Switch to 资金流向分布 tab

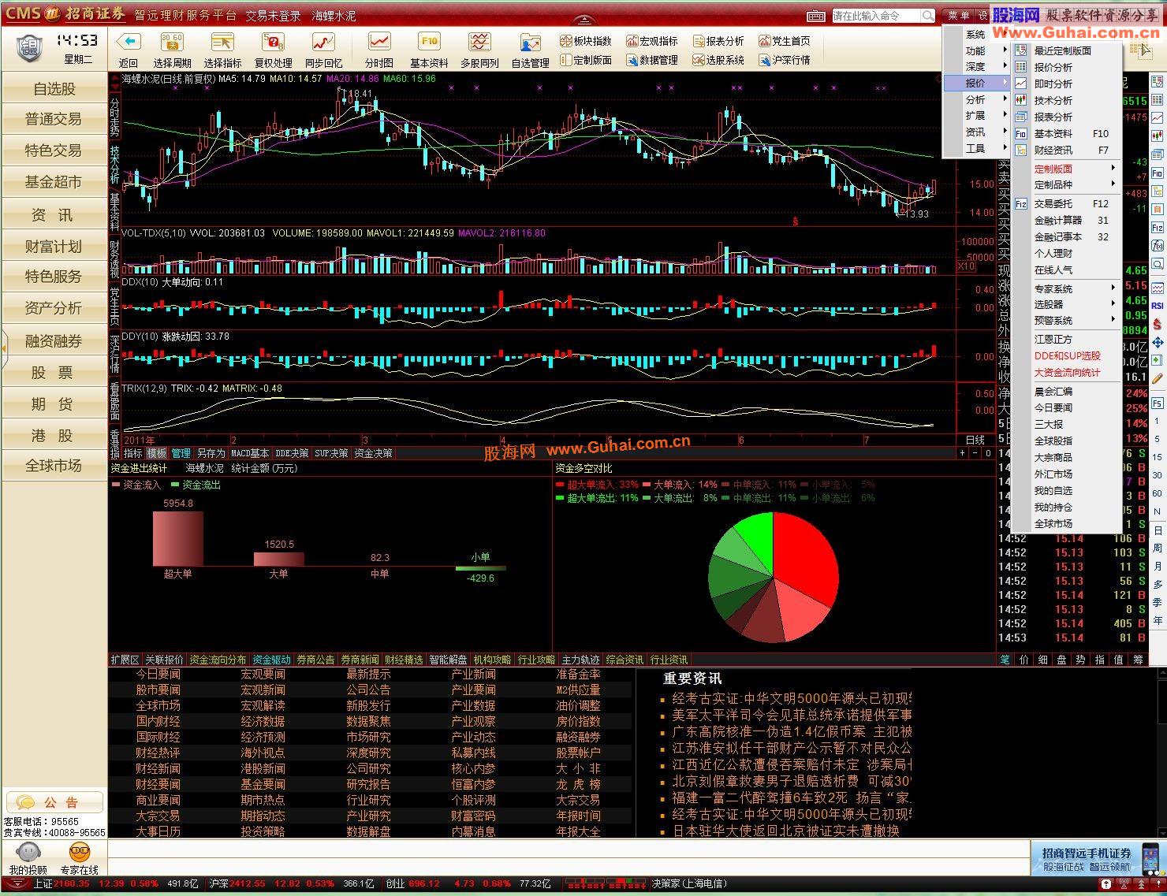pyautogui.click(x=218, y=660)
